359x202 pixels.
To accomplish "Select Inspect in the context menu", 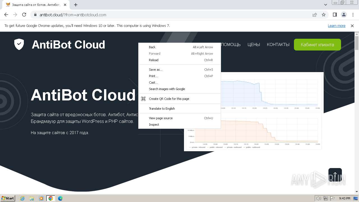I will pos(179,125).
